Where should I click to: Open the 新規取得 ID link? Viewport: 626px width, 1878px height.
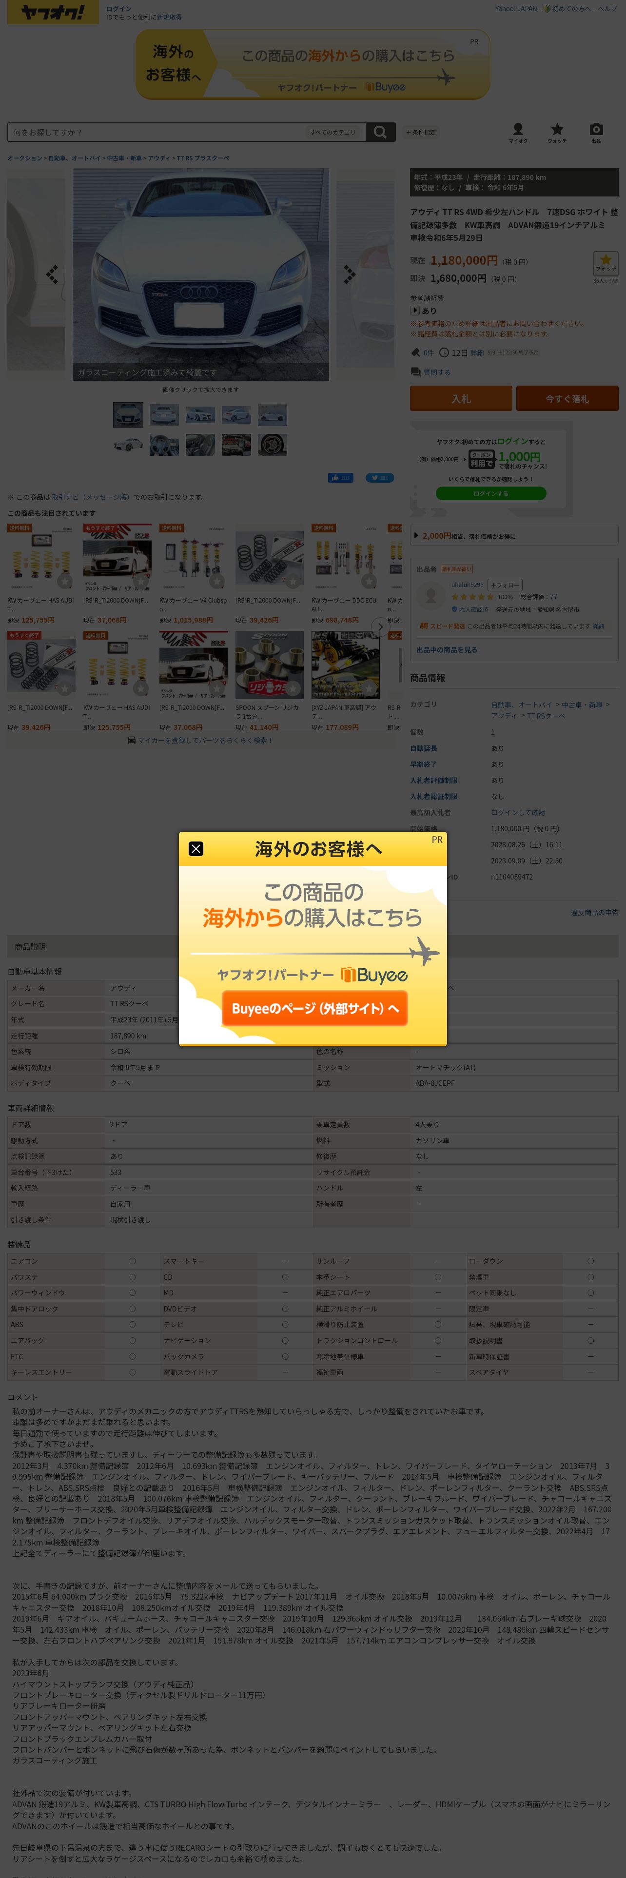coord(169,17)
